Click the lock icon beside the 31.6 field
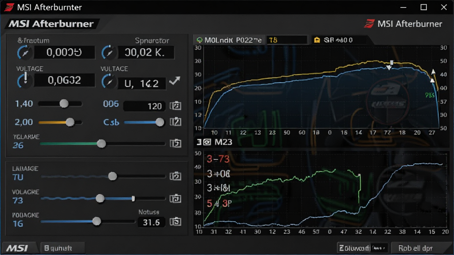 tap(176, 222)
